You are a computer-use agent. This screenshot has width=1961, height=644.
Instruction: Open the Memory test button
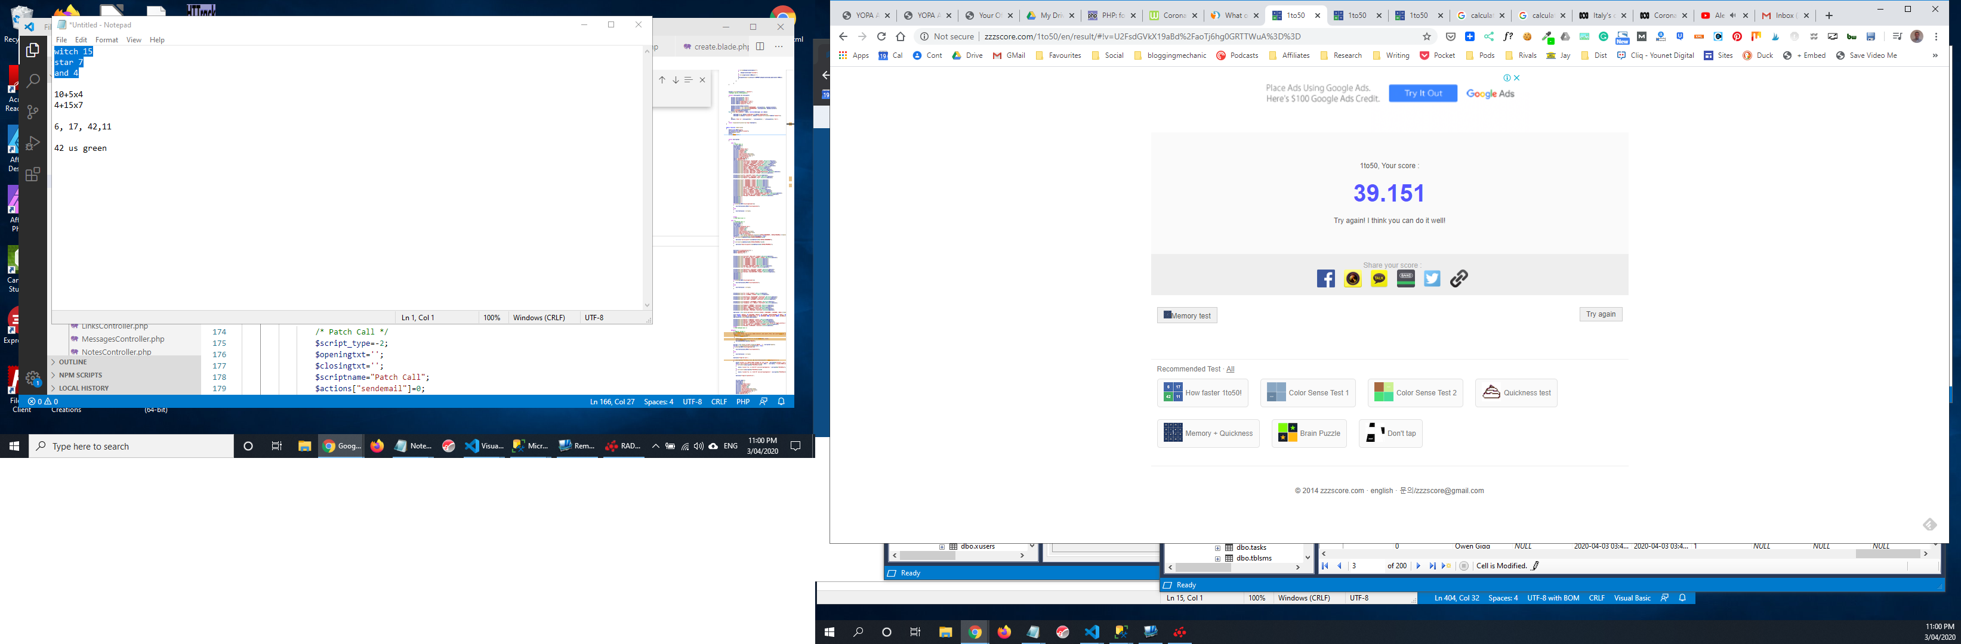(1187, 315)
